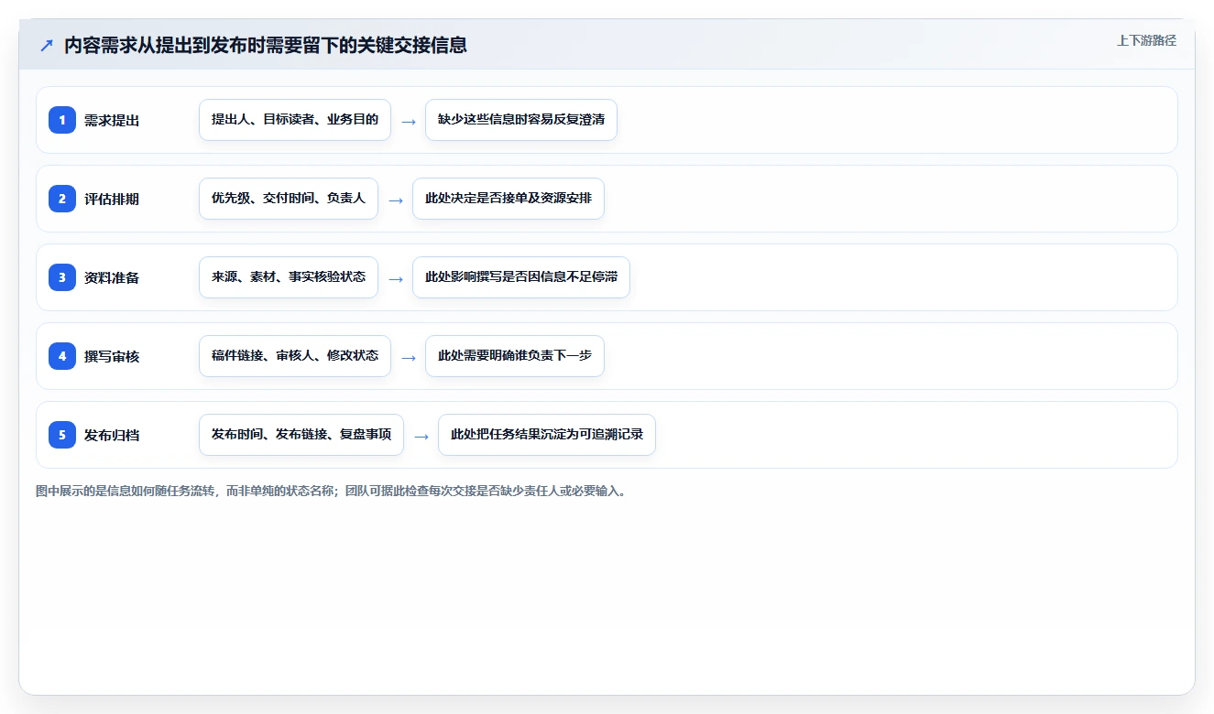Click the 发布归档 step label
The width and height of the screenshot is (1214, 714).
112,435
